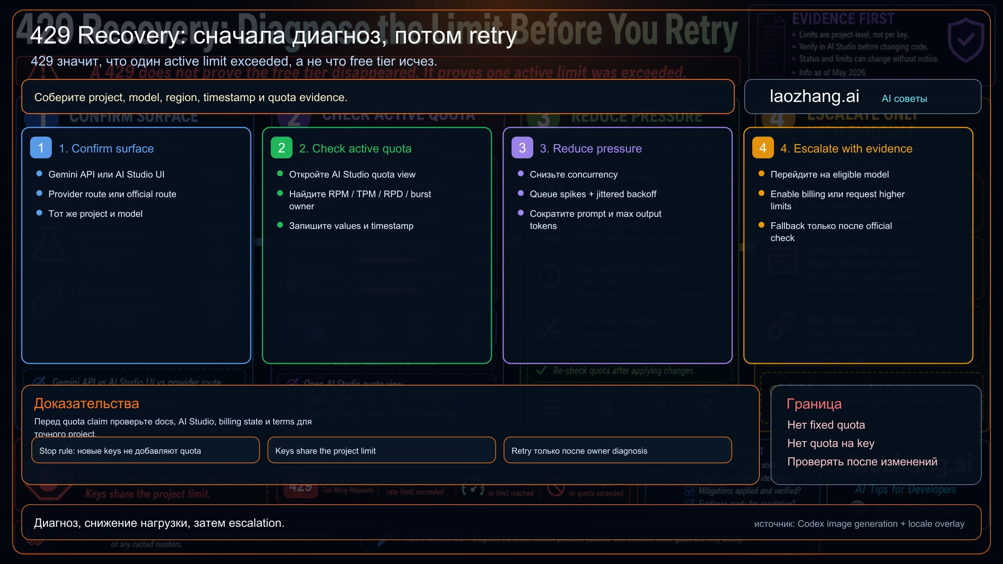Click bullet 'Снизьте concurrency'
This screenshot has width=1003, height=564.
573,175
